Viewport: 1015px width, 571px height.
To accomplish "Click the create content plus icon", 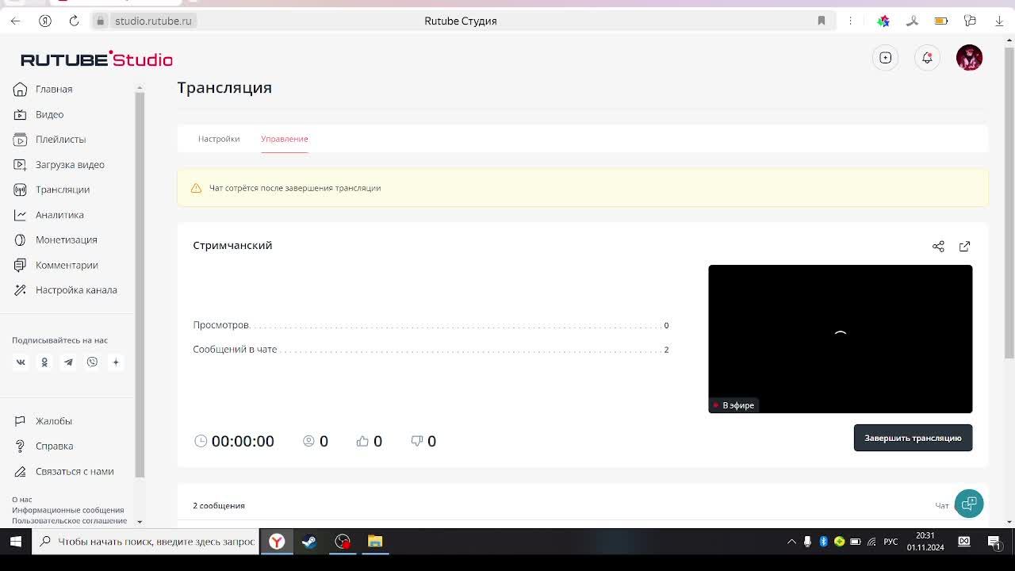I will click(x=886, y=58).
